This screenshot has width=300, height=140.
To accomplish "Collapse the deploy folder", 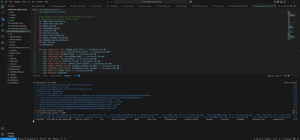I will (x=18, y=20).
